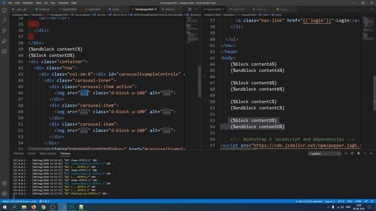This screenshot has width=376, height=211.
Task: Open the Selection menu
Action: (x=28, y=3)
